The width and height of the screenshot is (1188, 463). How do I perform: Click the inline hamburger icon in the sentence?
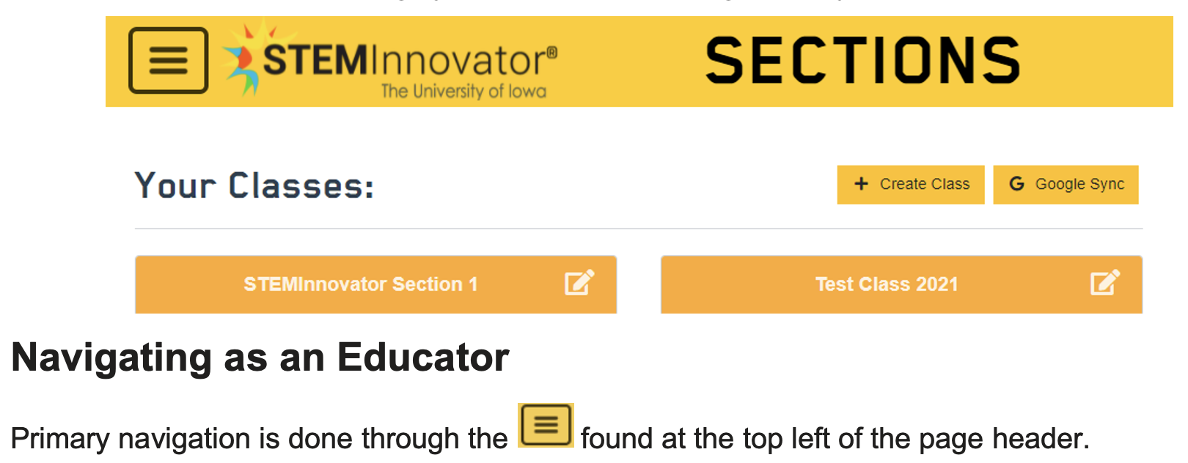[x=546, y=425]
